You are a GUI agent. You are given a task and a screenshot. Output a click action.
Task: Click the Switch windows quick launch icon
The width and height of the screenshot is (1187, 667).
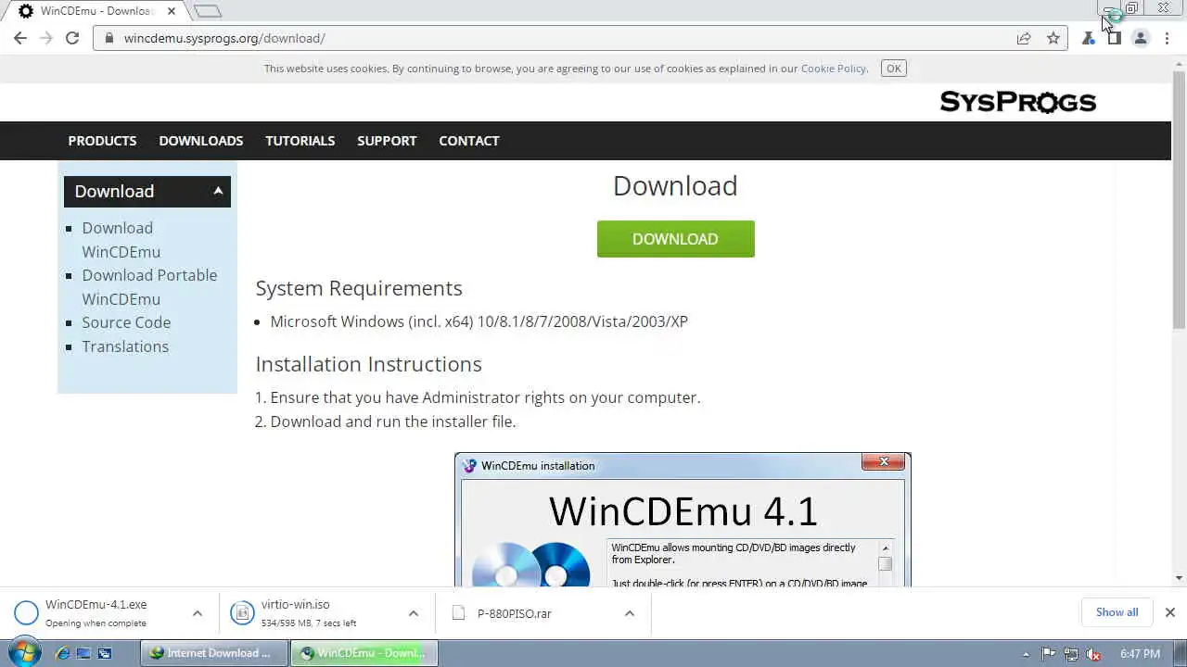[105, 653]
